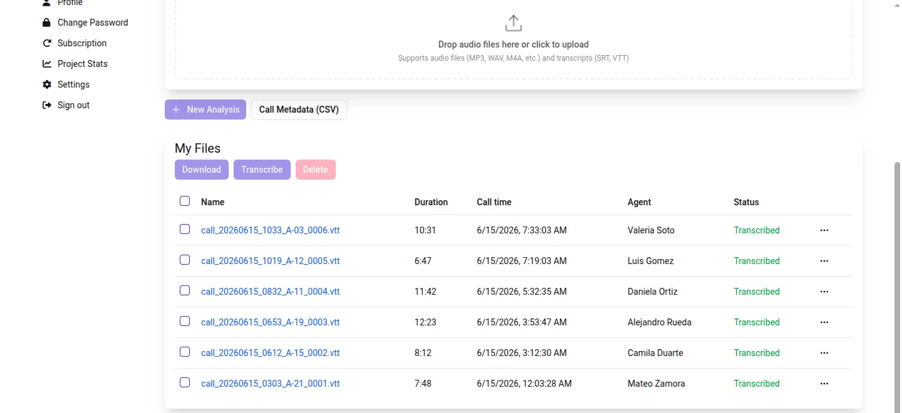Click Transcribed status for Daniela Ortiz row
Image resolution: width=902 pixels, height=413 pixels.
(x=757, y=292)
